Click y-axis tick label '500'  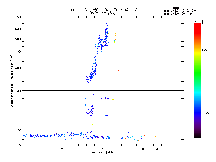click(x=18, y=39)
